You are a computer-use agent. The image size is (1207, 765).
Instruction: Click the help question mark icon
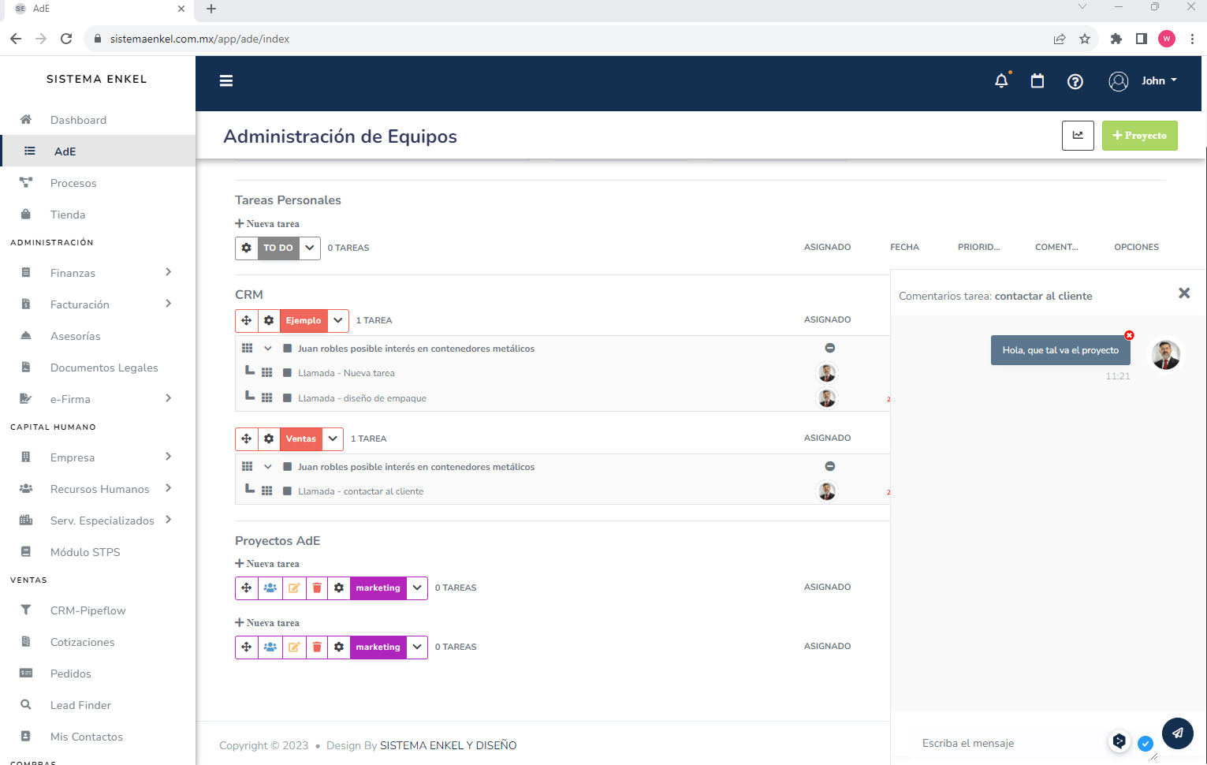click(x=1075, y=80)
